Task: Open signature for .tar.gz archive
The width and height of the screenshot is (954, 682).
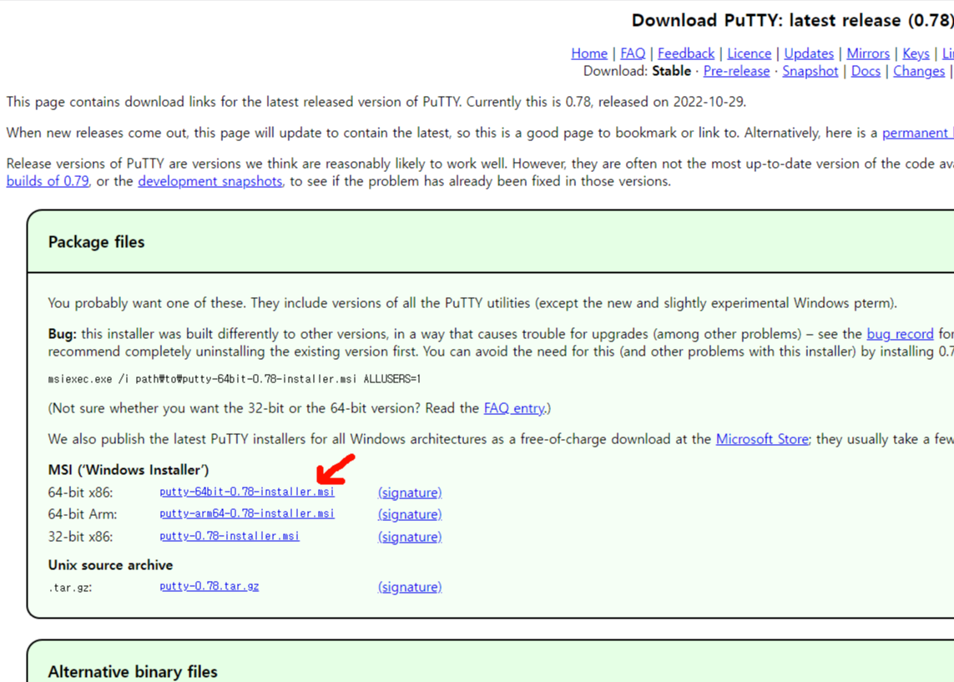Action: pyautogui.click(x=410, y=587)
